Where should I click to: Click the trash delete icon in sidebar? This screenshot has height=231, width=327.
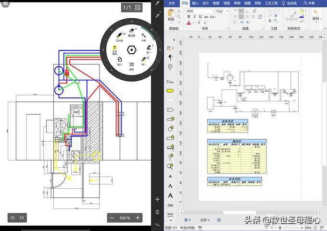[x=157, y=211]
